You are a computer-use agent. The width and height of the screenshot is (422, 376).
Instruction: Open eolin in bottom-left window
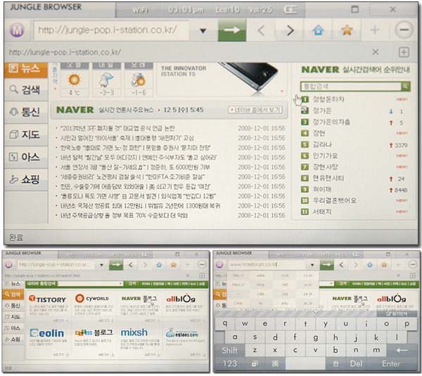pos(47,333)
